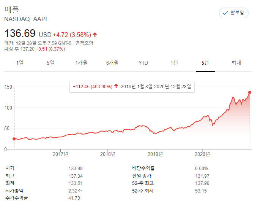
Task: Click the 136.69 current price
Action: click(20, 33)
